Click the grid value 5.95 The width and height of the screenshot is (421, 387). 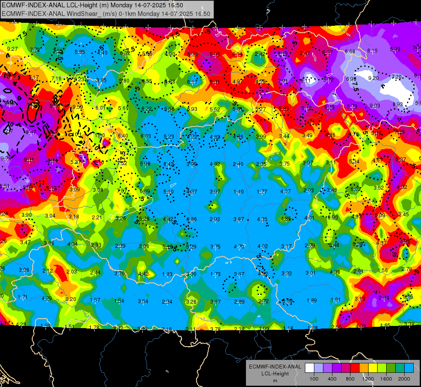(215, 55)
